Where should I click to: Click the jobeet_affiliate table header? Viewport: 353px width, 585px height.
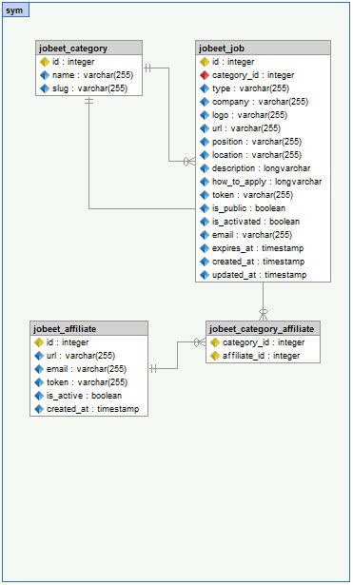[88, 329]
